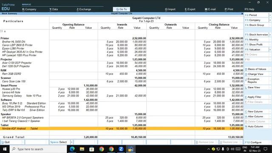The height and width of the screenshot is (153, 272).
Task: Click F4: Stock Group button
Action: (x=257, y=25)
